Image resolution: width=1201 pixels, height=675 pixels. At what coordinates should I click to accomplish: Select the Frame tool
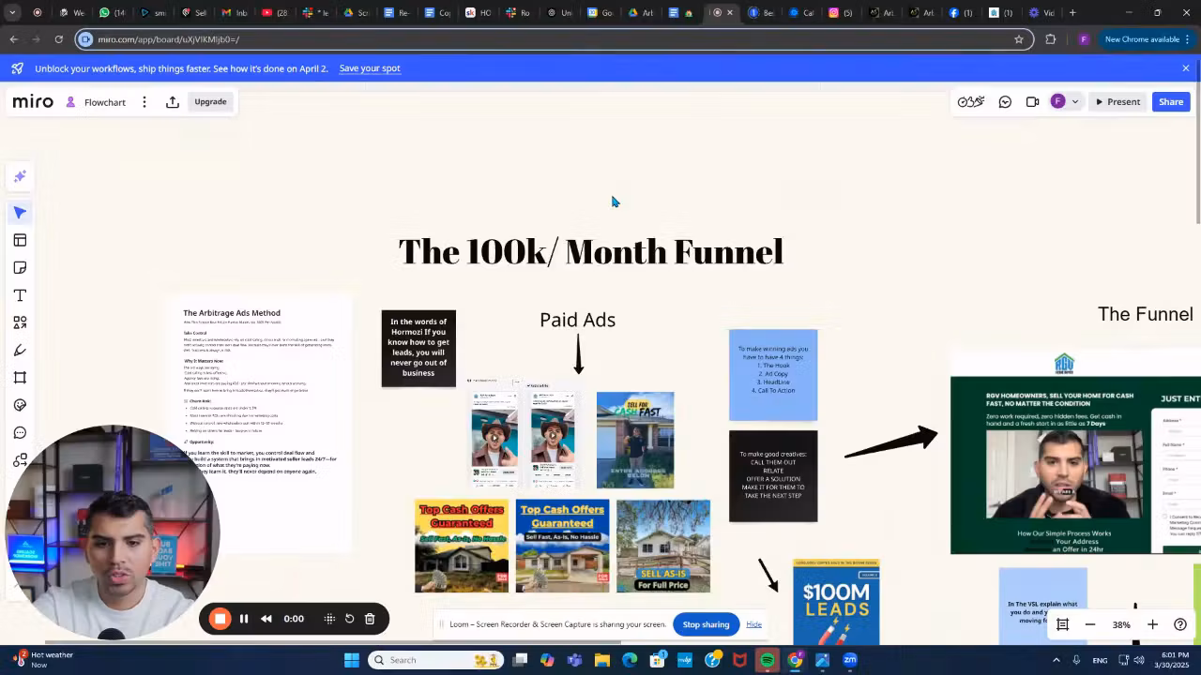click(x=20, y=378)
